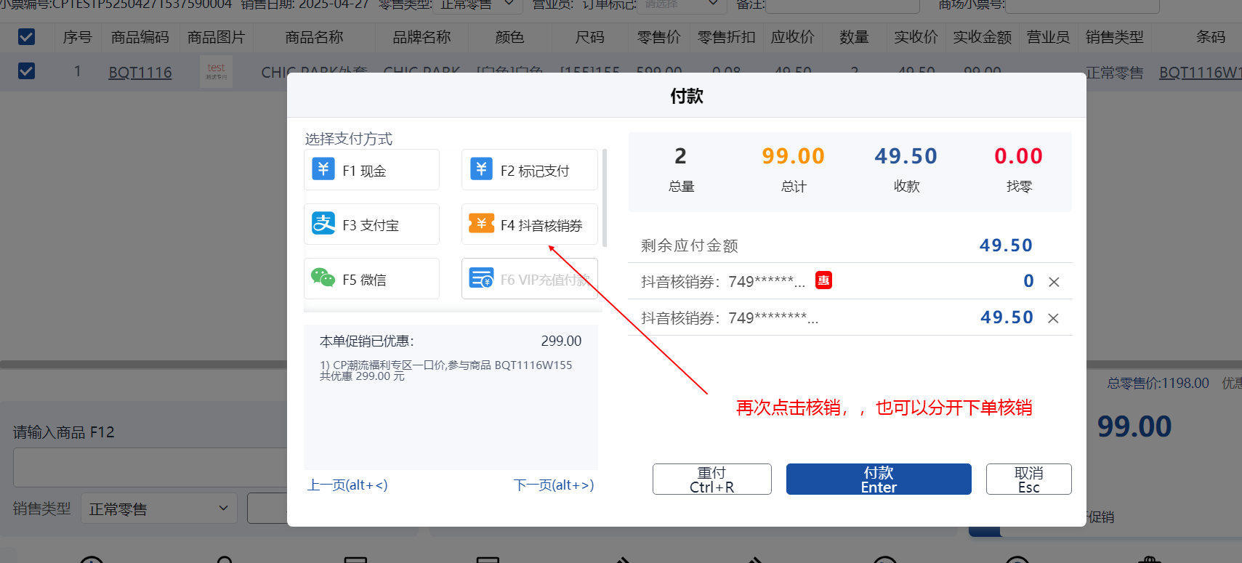Open the 订单标记 dropdown selector
This screenshot has height=563, width=1242.
pyautogui.click(x=680, y=5)
